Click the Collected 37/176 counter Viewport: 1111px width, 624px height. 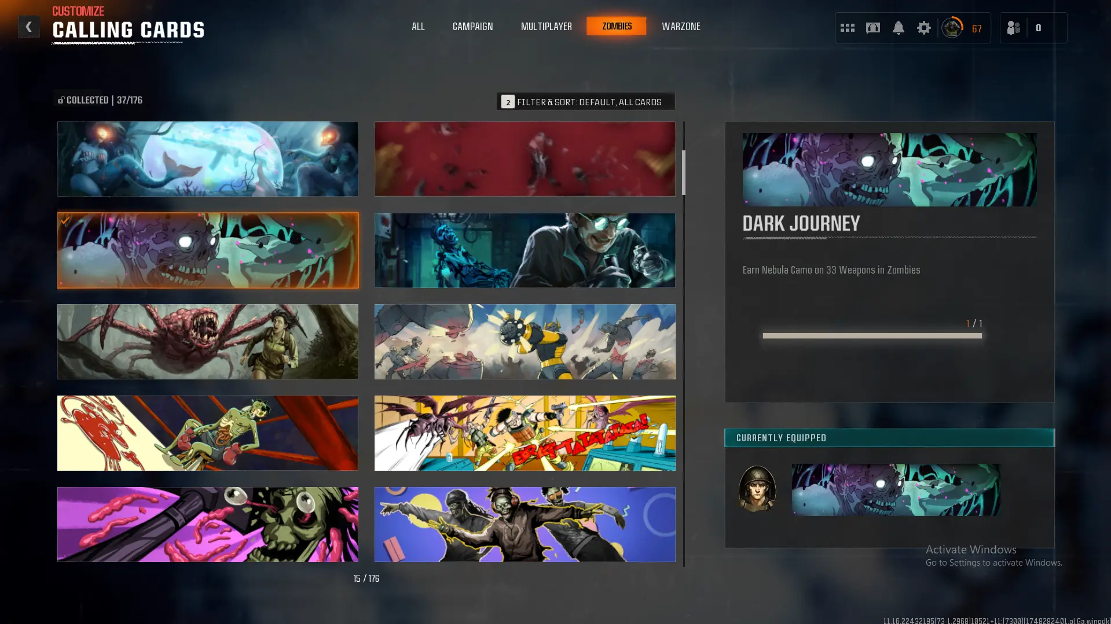point(100,100)
